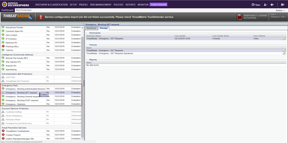Click the Last Update Status column header
This screenshot has height=143, width=288.
(x=232, y=36)
